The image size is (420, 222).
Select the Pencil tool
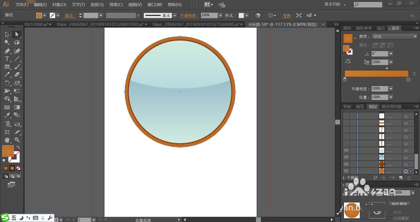point(7,75)
